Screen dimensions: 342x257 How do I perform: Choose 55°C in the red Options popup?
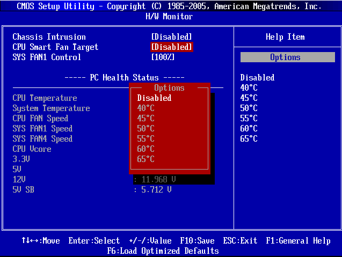[x=145, y=138]
